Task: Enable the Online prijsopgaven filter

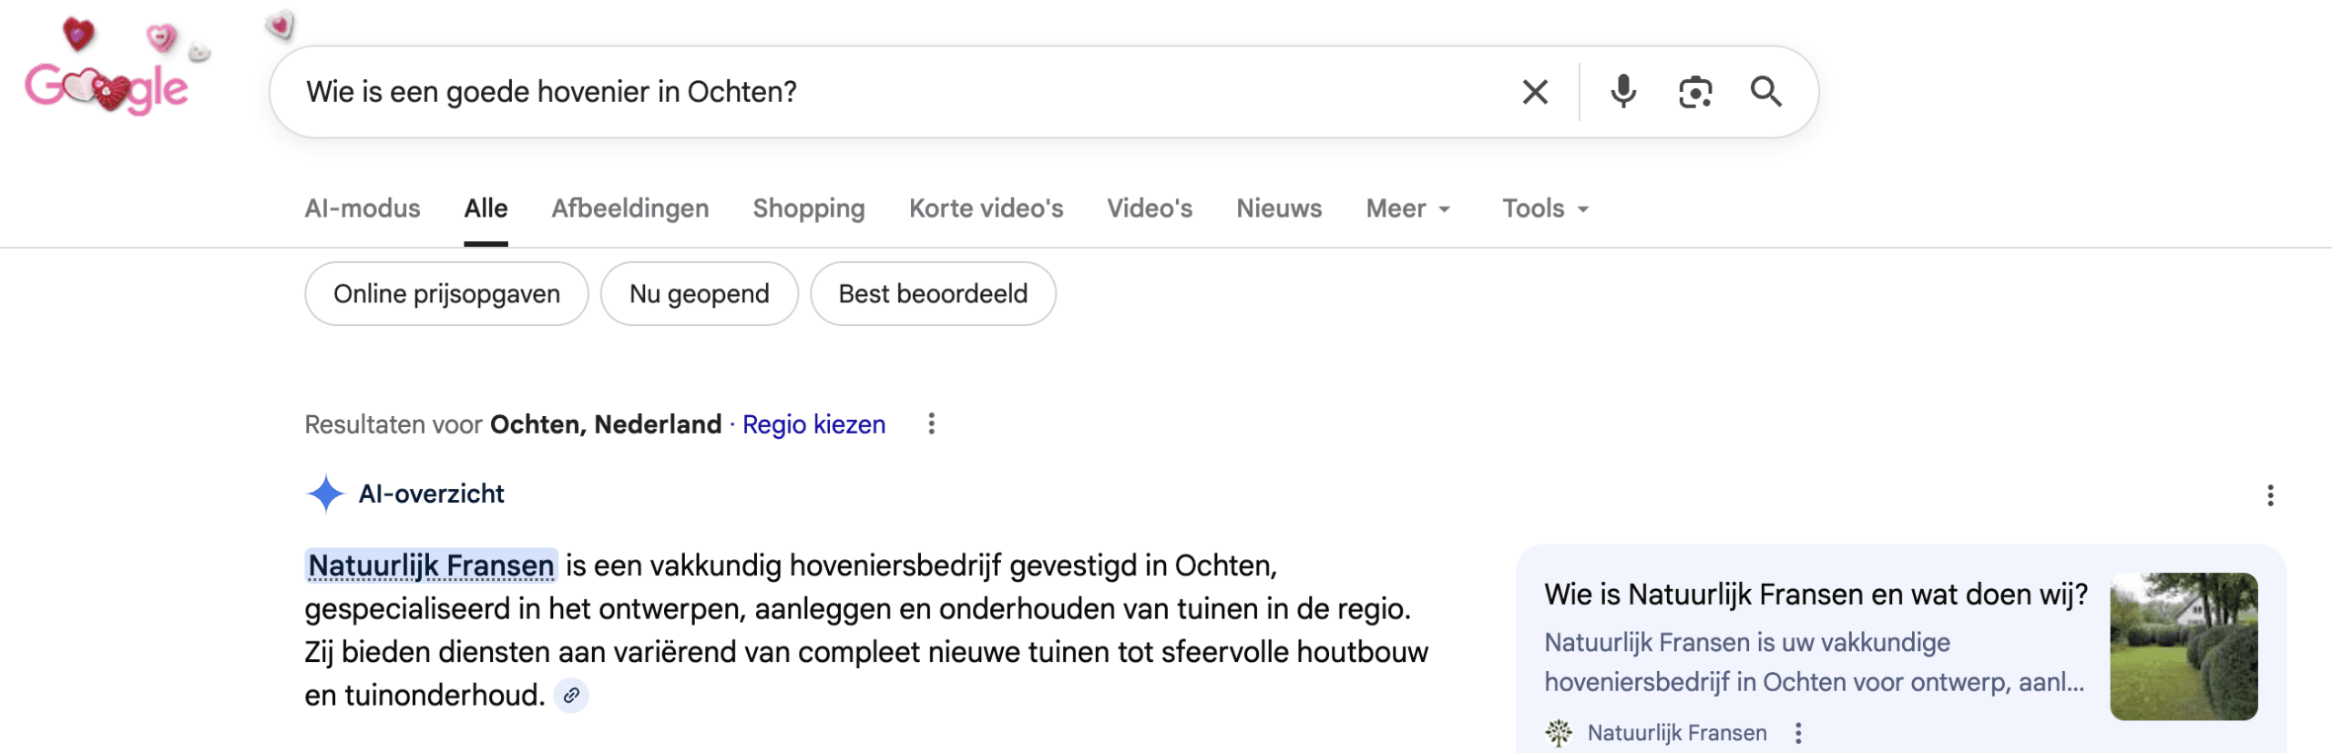Action: click(446, 293)
